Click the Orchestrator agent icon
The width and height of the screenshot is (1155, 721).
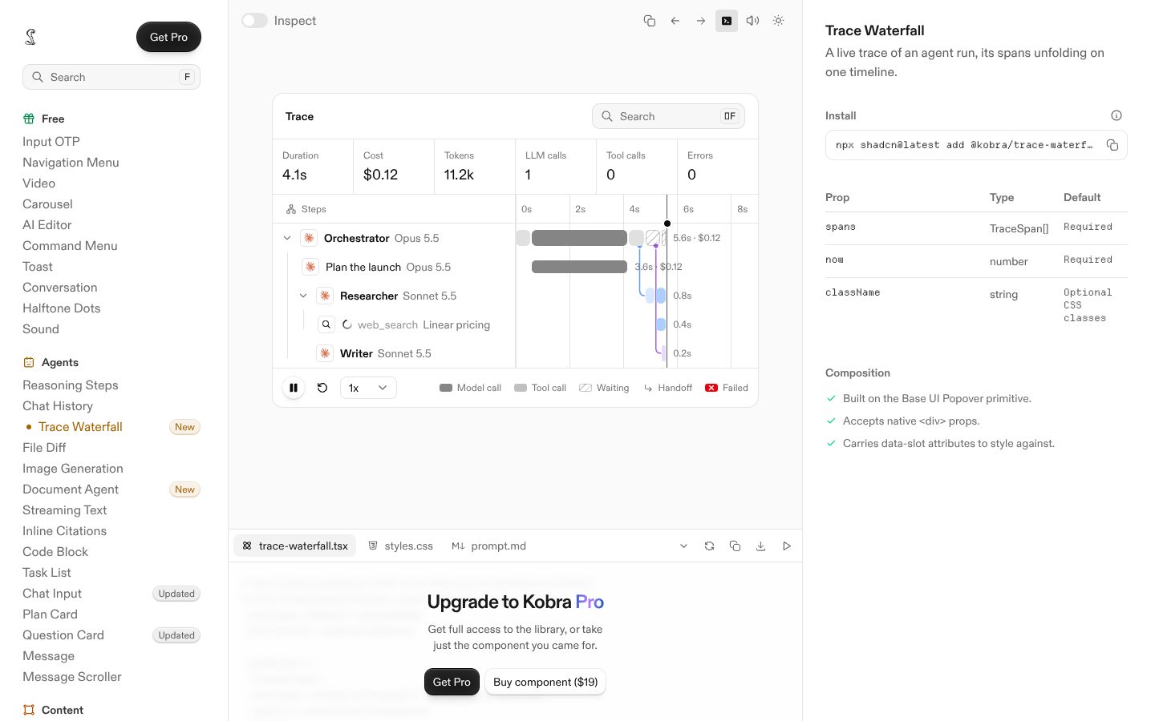(309, 238)
